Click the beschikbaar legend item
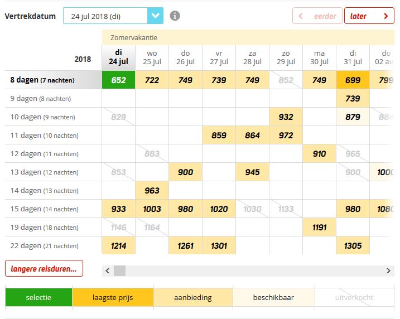Viewport: 400px width, 319px height. point(274,297)
